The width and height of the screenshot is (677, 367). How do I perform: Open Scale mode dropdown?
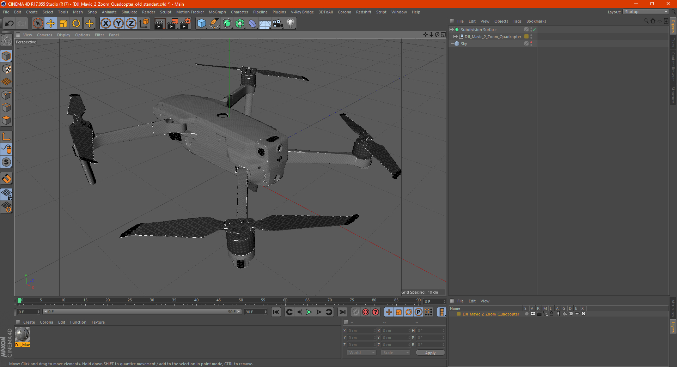396,353
